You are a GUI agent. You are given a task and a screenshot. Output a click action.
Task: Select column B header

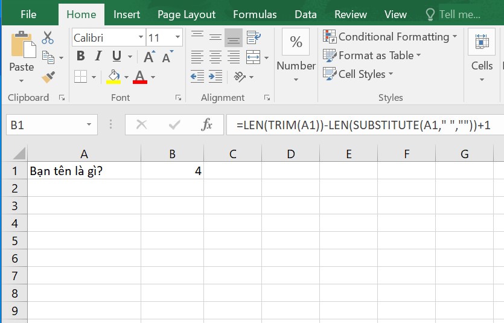[x=172, y=154]
